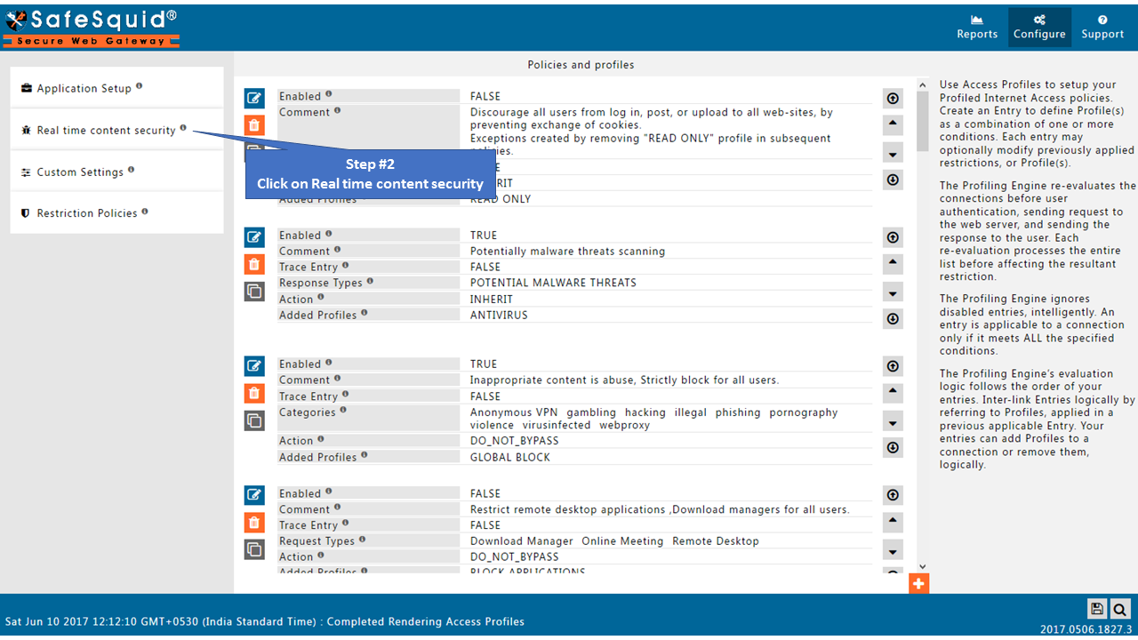
Task: Duplicate the GLOBAL BLOCK profile entry
Action: click(254, 420)
